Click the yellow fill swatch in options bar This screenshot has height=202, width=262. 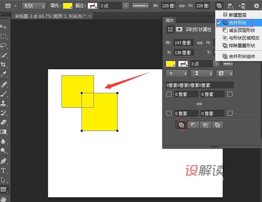point(68,6)
